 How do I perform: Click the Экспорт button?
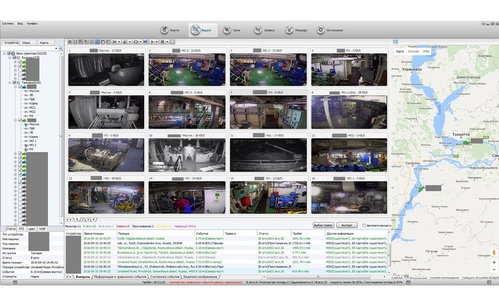tap(348, 226)
